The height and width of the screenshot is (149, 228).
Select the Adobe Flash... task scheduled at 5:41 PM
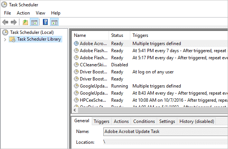tap(94, 51)
